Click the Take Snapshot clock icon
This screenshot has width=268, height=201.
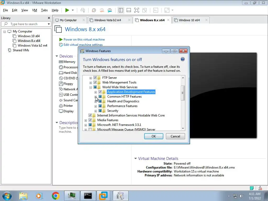94,10
